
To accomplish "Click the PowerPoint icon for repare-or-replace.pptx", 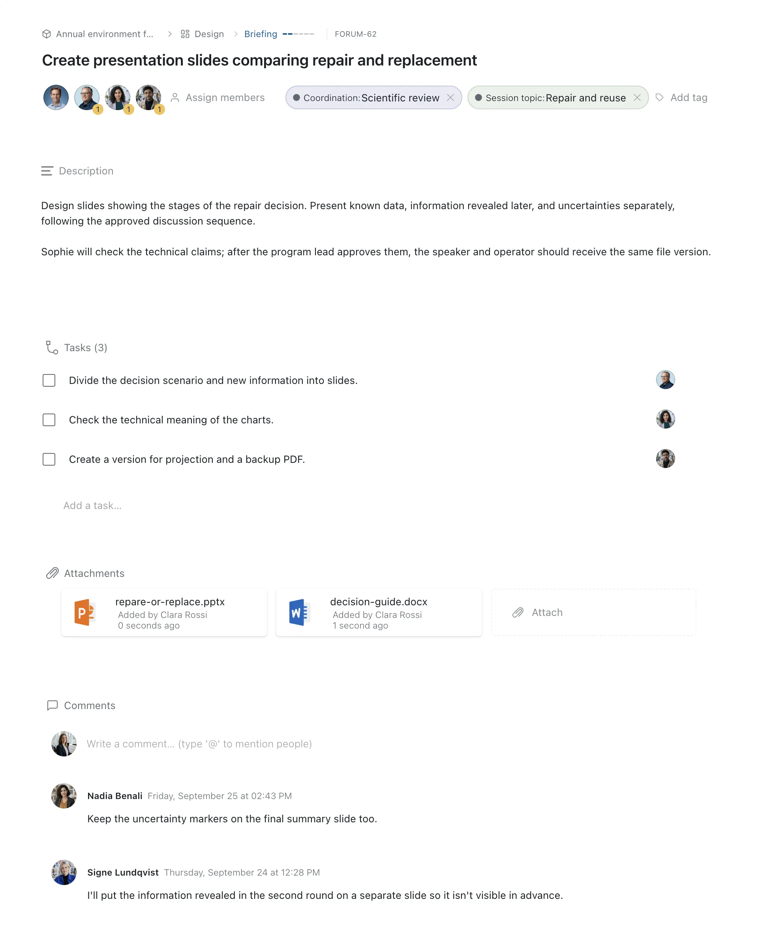I will pos(84,612).
